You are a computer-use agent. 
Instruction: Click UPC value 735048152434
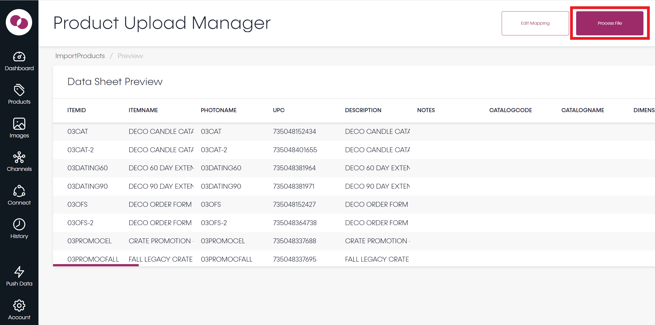pos(295,132)
